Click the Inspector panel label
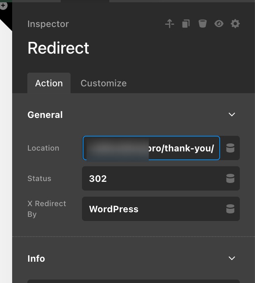 pyautogui.click(x=48, y=24)
